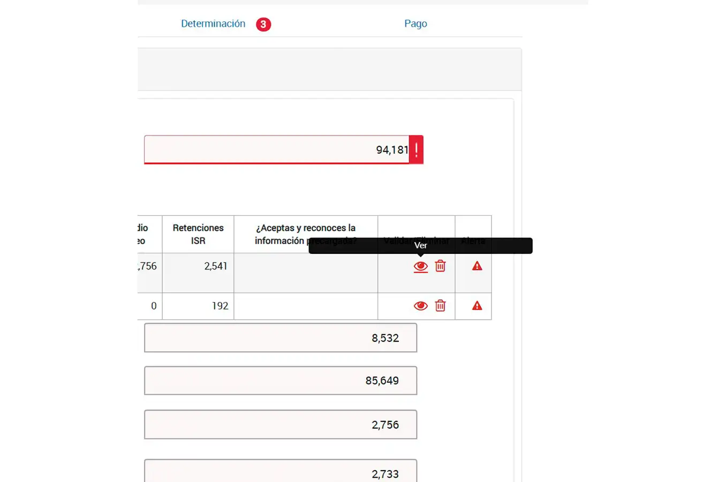Delete the row with 192 retention

pos(440,306)
